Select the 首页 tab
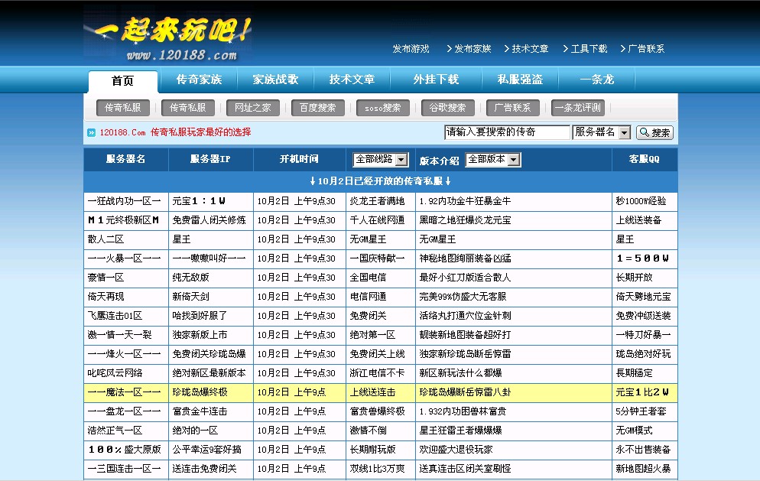 click(122, 78)
